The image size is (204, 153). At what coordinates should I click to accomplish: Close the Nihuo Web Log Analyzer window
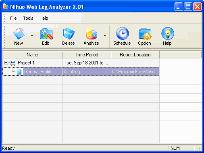pyautogui.click(x=197, y=6)
